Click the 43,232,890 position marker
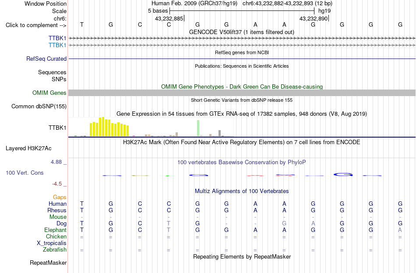 (314, 18)
